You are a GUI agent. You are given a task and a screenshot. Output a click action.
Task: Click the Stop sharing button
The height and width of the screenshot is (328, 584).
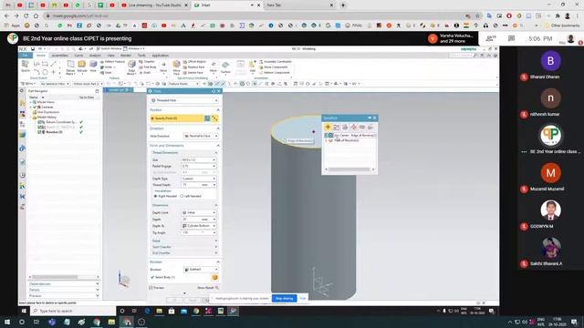[285, 298]
